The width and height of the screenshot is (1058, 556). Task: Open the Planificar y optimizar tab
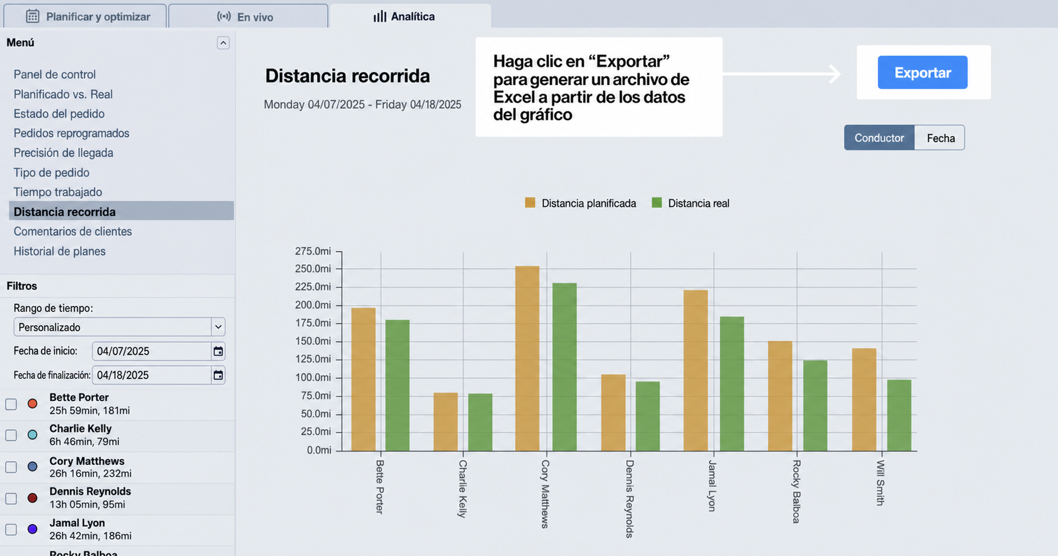[85, 17]
